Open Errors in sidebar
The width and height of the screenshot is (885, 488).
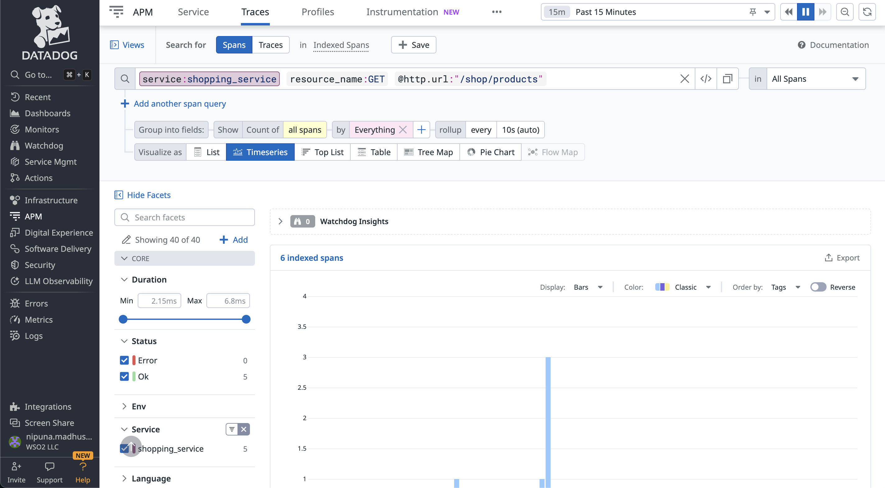tap(29, 303)
